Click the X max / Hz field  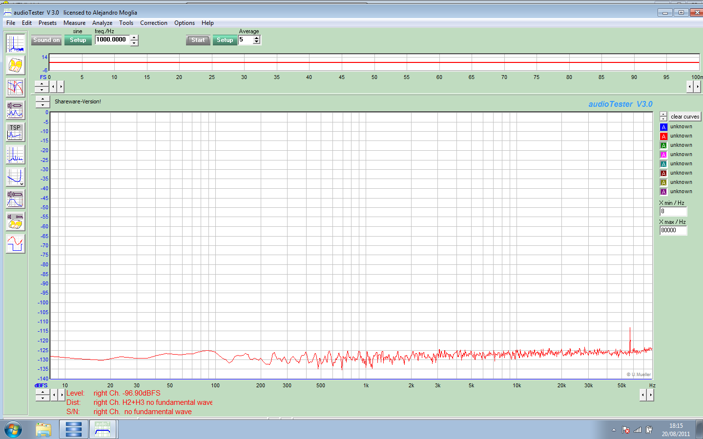[673, 230]
